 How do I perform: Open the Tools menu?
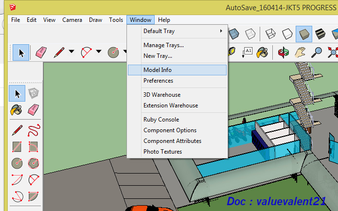pyautogui.click(x=116, y=20)
